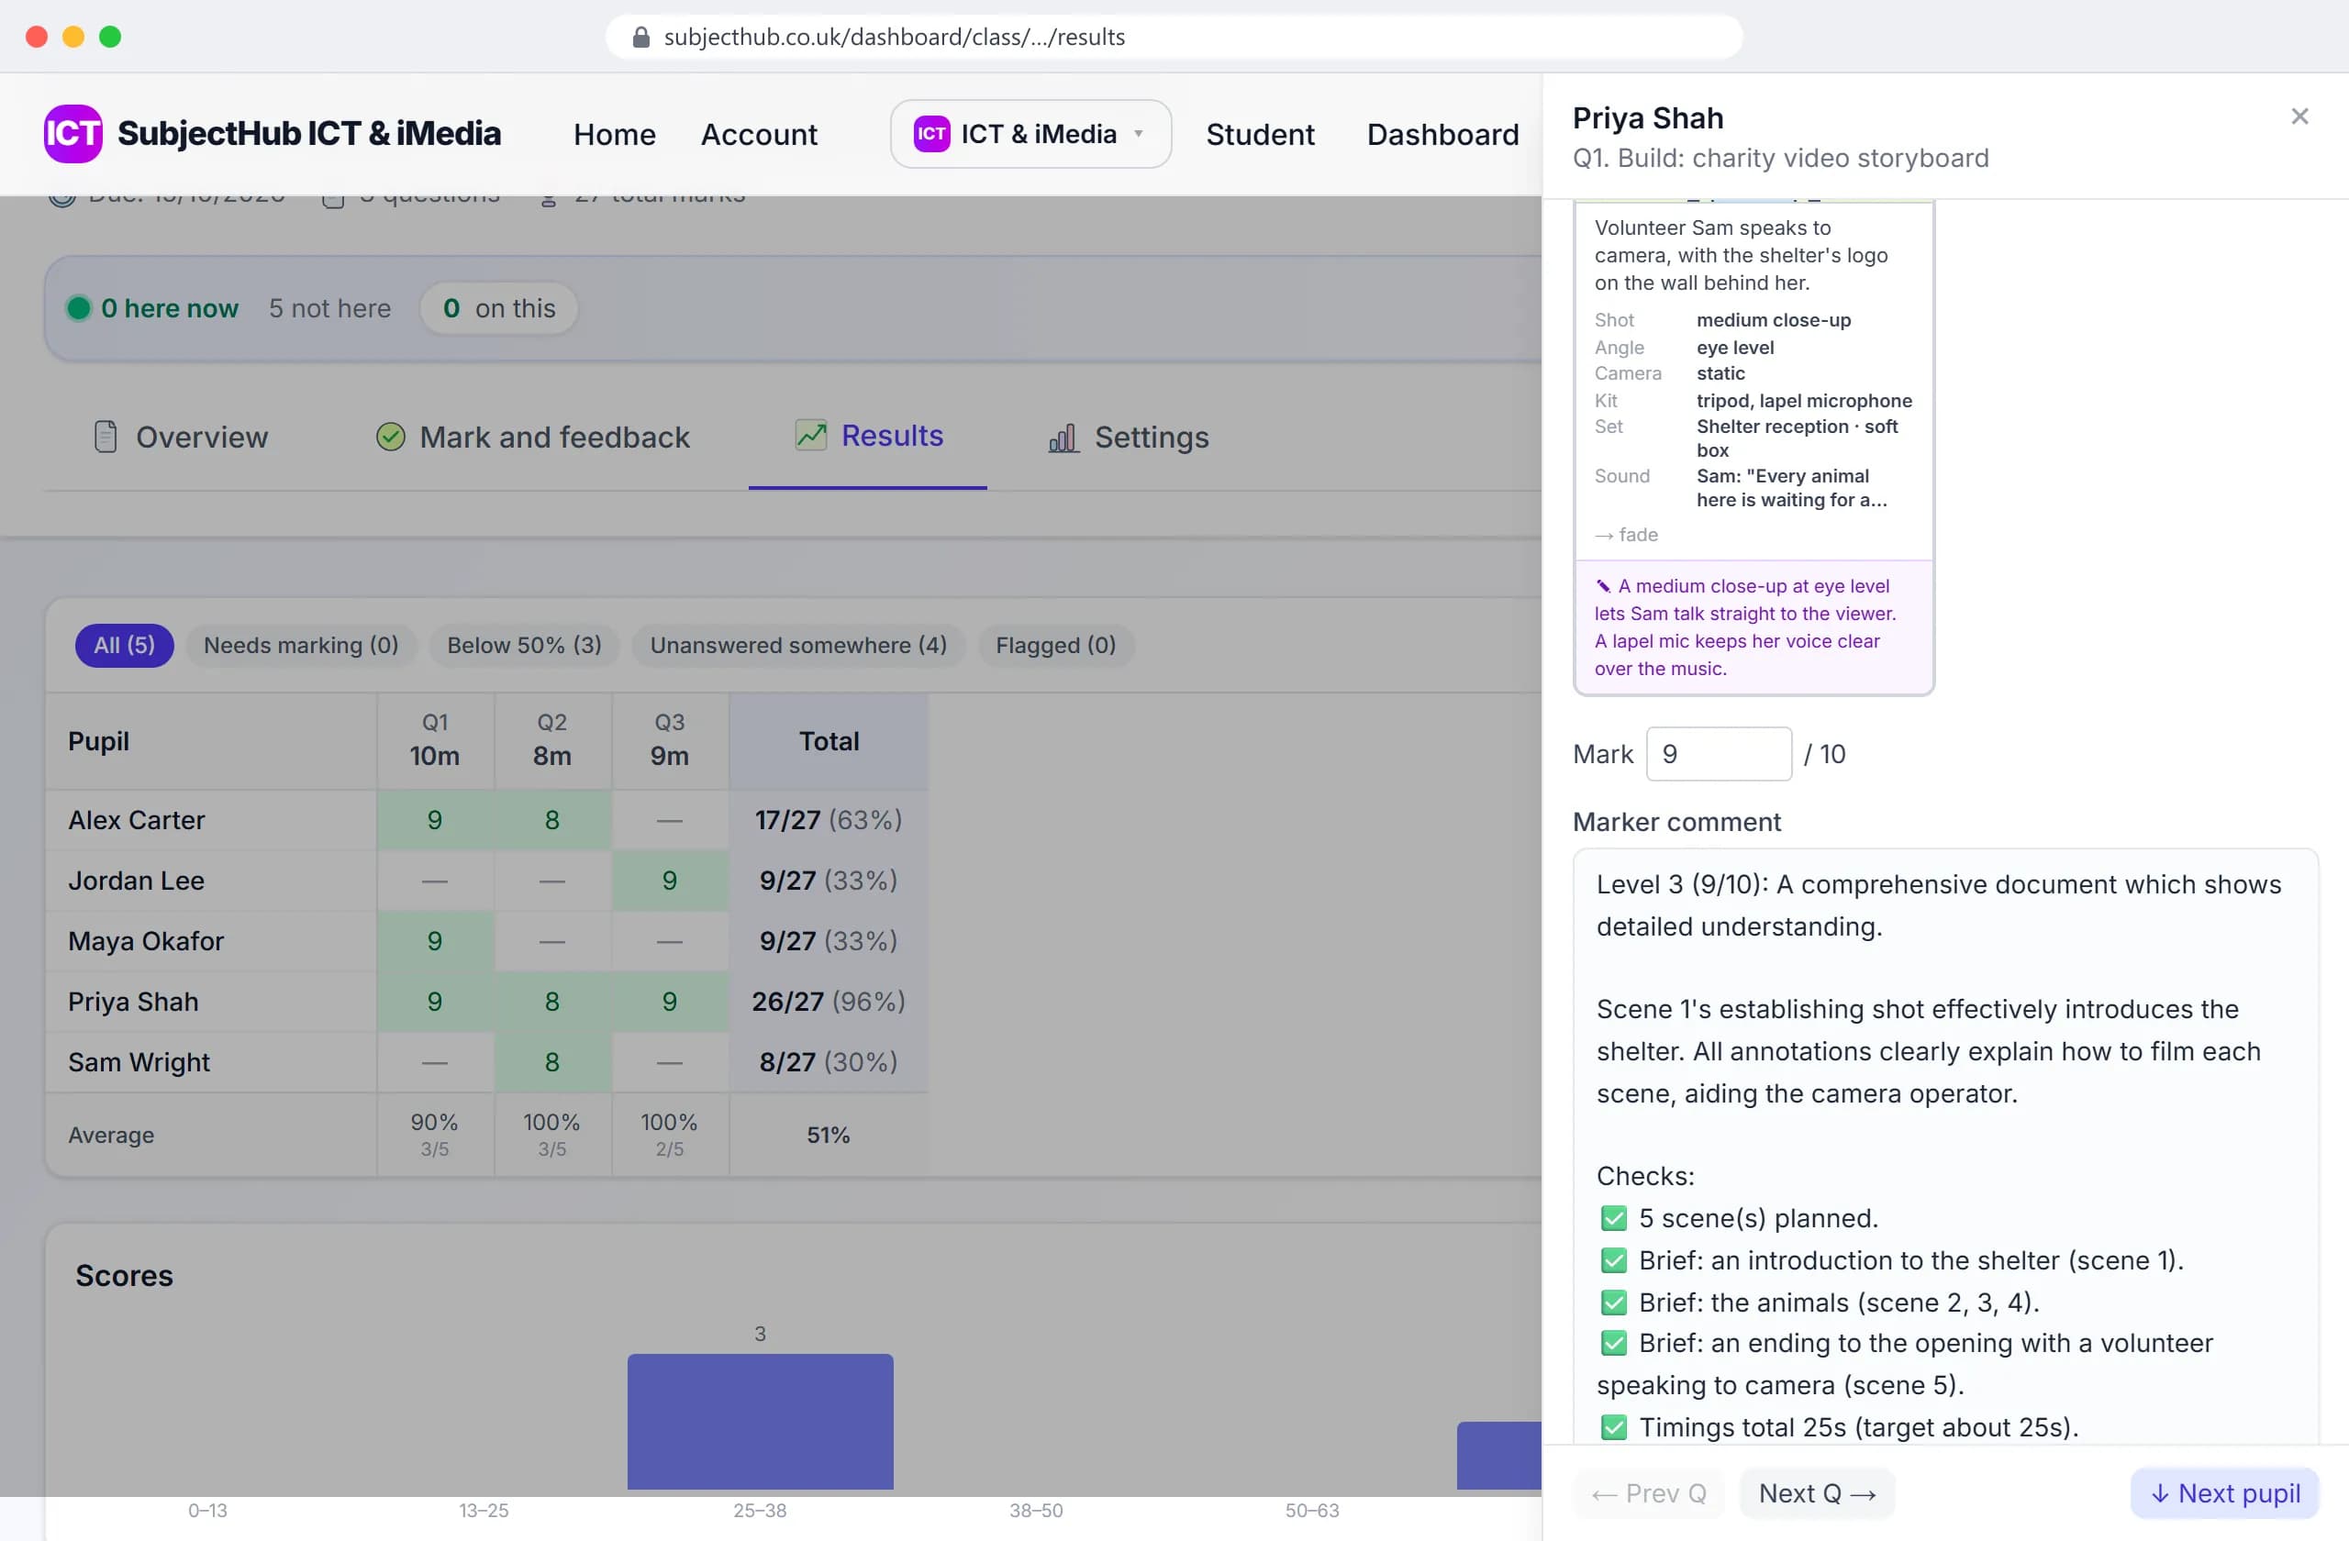Click the SubjectHub ICT logo icon
The width and height of the screenshot is (2349, 1541).
pos(72,133)
